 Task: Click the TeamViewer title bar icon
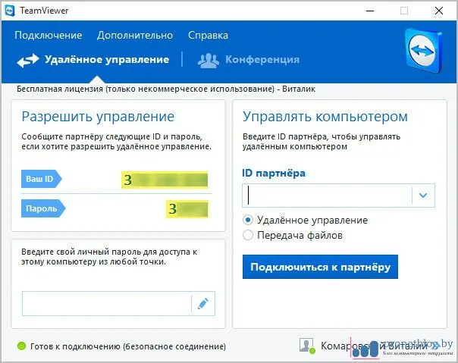click(x=10, y=11)
